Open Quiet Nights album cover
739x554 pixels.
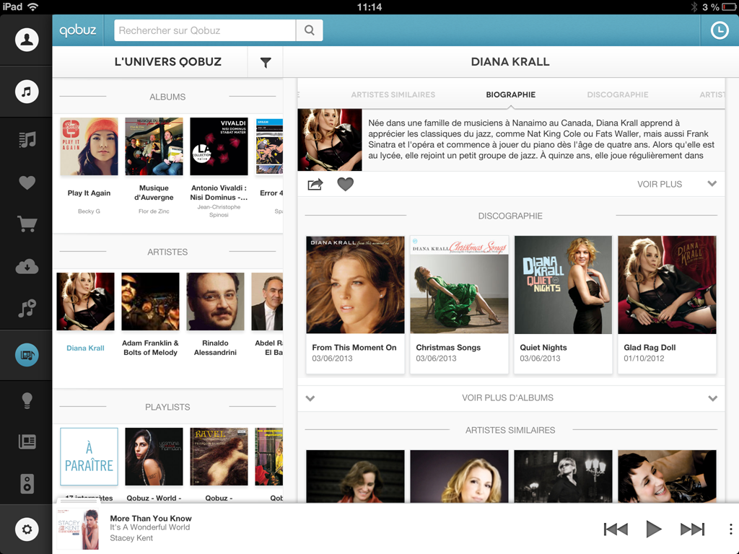pos(563,285)
